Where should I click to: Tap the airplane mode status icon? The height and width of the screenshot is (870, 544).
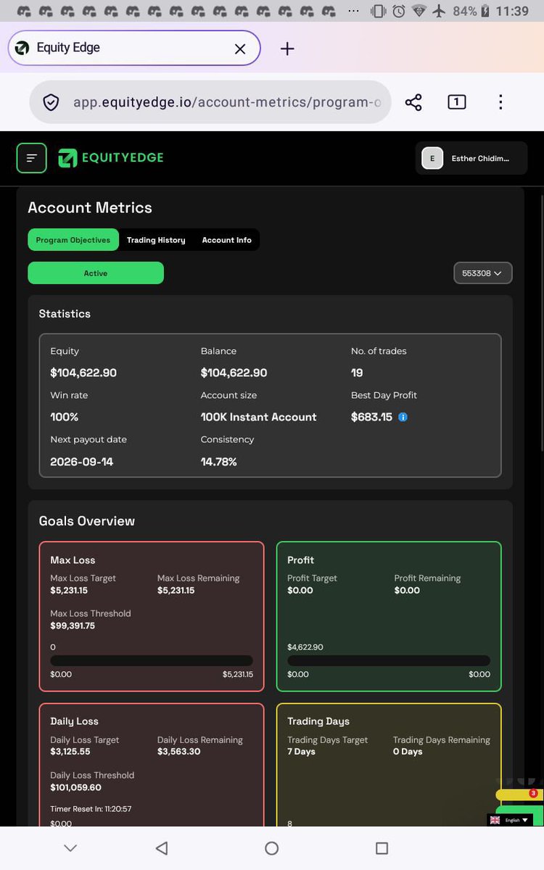(439, 11)
